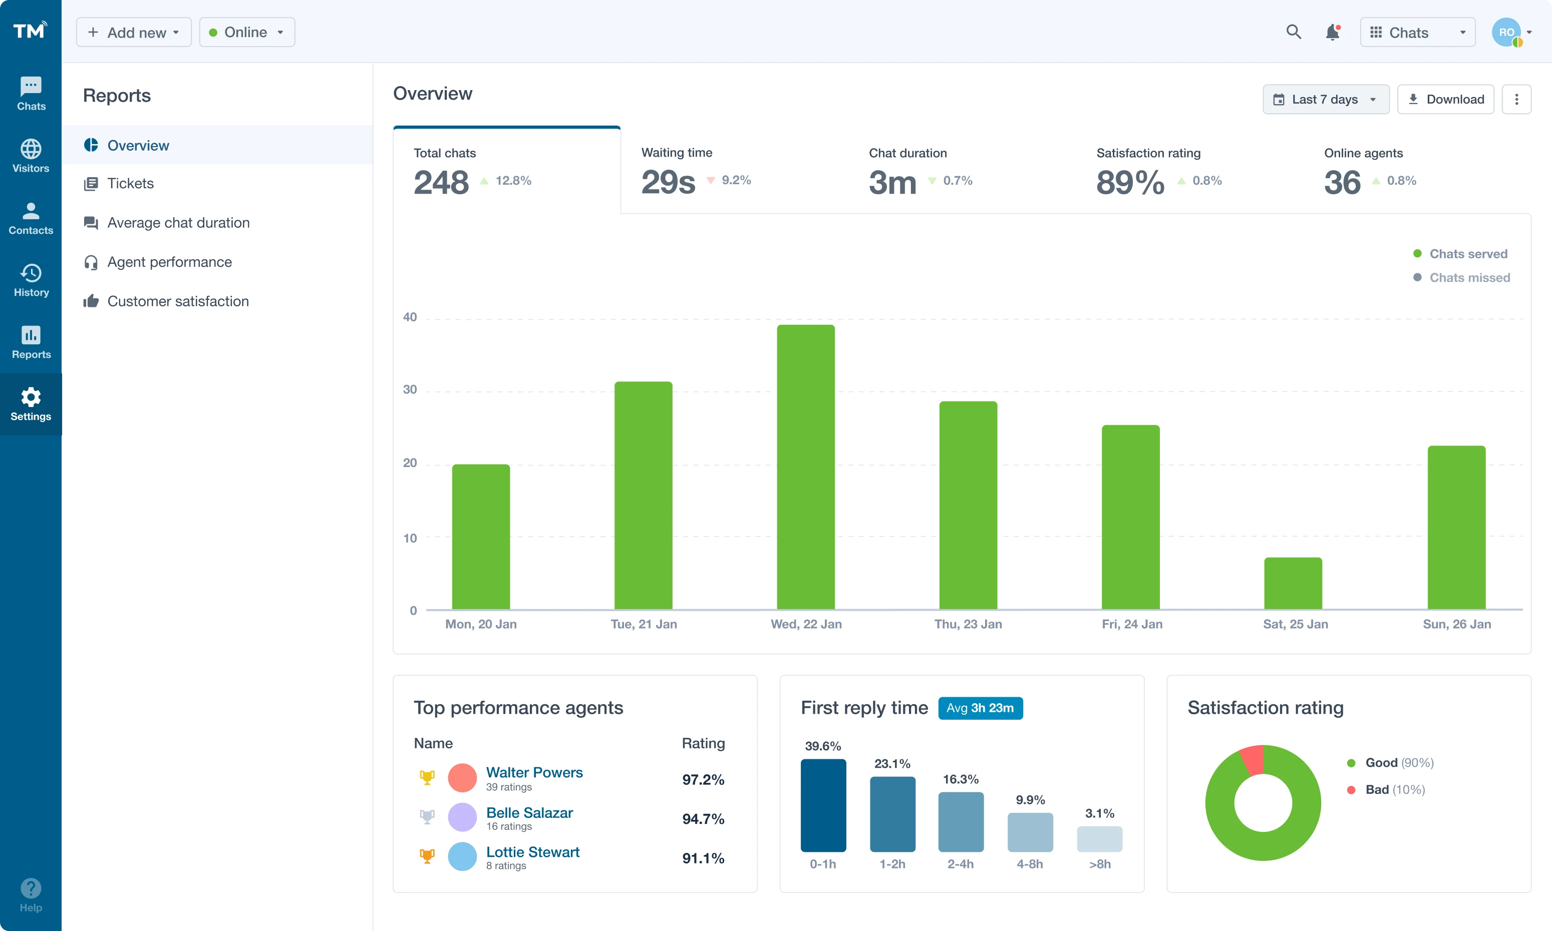Switch to the Agent performance report
The image size is (1552, 931).
[169, 262]
